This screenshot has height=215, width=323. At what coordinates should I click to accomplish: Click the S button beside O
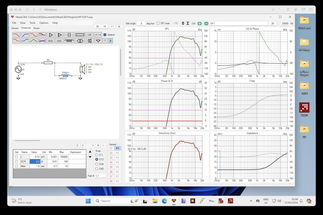pos(83,145)
